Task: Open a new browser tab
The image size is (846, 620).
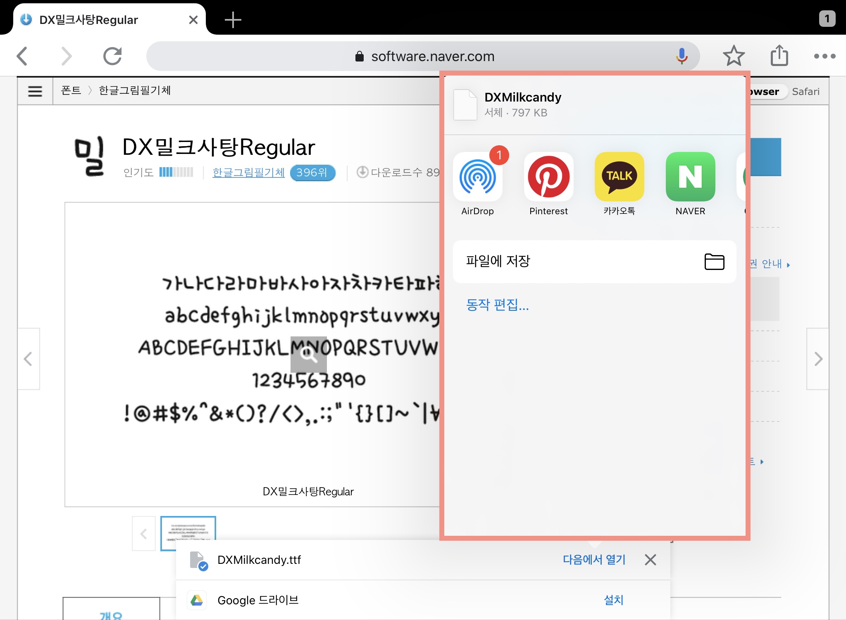Action: [x=233, y=20]
